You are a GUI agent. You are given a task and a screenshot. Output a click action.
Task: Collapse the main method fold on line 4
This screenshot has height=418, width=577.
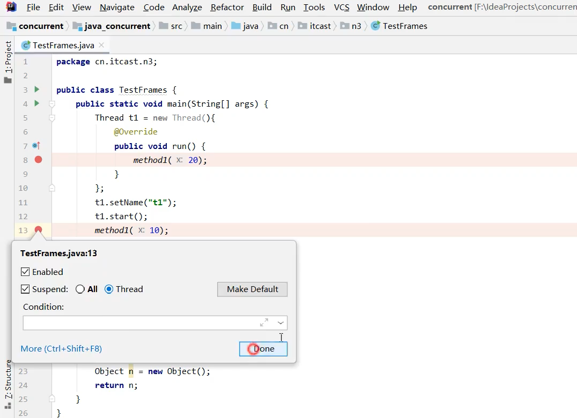tap(52, 104)
